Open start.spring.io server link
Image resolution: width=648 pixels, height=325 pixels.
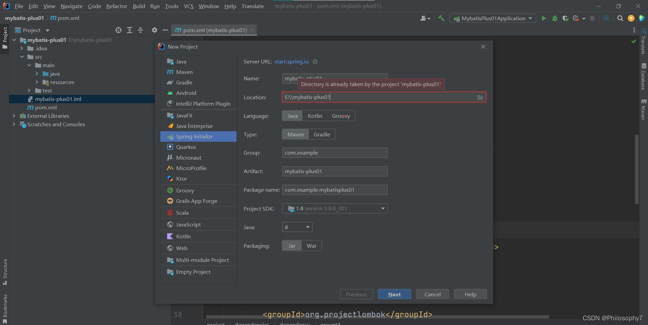292,61
